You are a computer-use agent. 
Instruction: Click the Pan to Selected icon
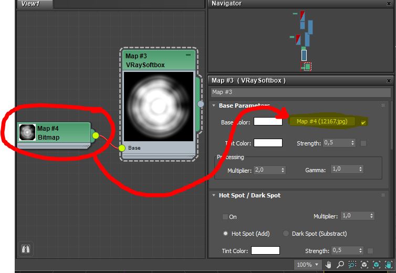(389, 265)
